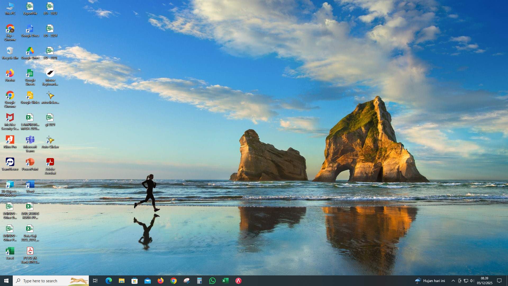Image resolution: width=508 pixels, height=286 pixels.
Task: Open the Action Center notifications panel
Action: [x=499, y=281]
